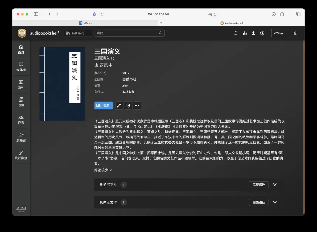317x232 pixels.
Task: Open 演播者 narrators in sidebar
Action: click(21, 137)
